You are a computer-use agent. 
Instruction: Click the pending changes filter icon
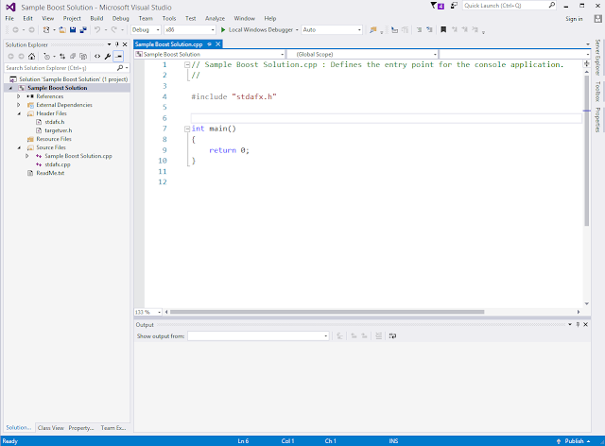(46, 57)
